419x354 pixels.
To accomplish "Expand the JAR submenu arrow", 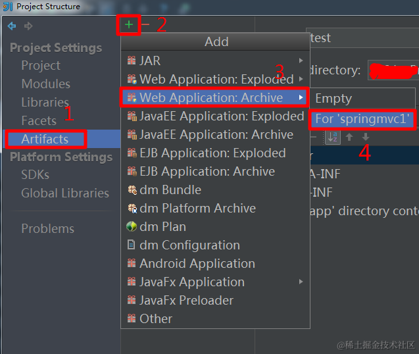I will coord(301,61).
